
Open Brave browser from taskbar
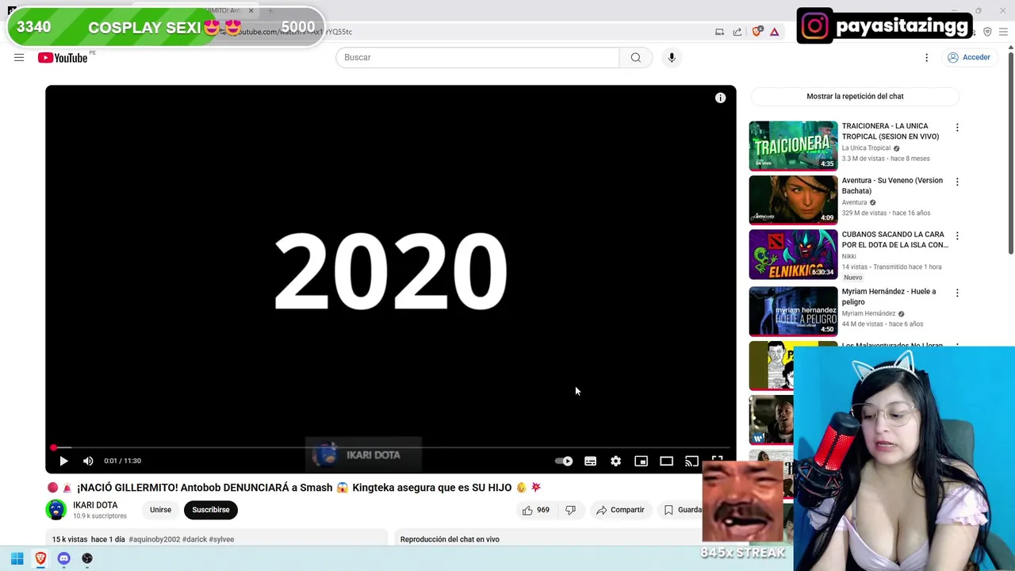coord(40,558)
